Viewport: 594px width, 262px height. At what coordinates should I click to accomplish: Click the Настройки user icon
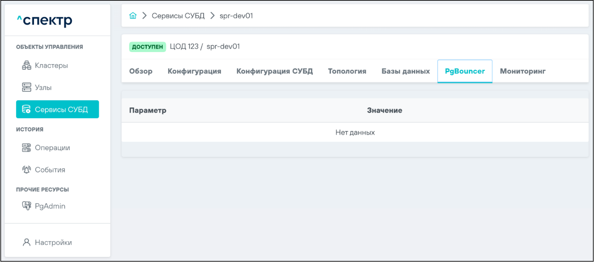click(x=26, y=242)
